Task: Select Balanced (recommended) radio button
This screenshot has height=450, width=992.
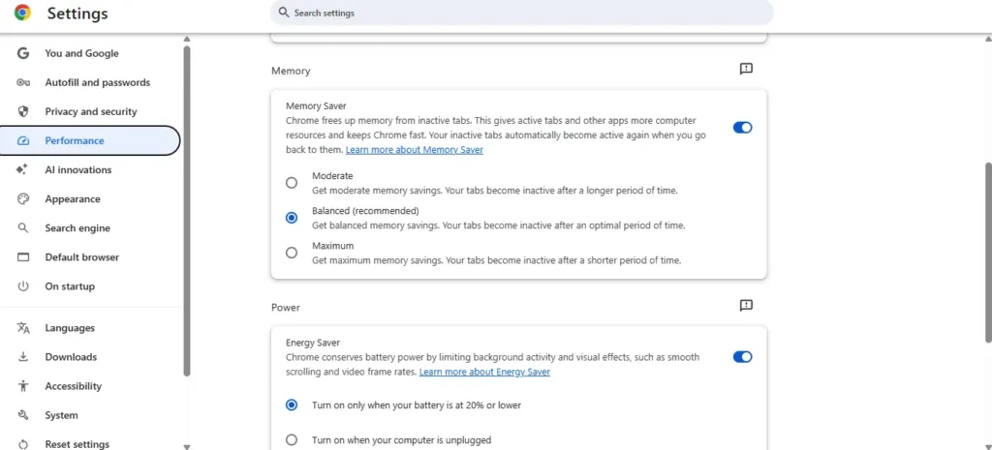Action: 291,218
